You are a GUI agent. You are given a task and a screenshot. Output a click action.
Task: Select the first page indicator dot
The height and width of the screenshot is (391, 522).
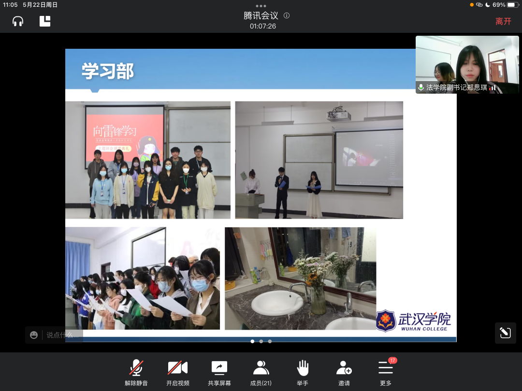coord(252,341)
